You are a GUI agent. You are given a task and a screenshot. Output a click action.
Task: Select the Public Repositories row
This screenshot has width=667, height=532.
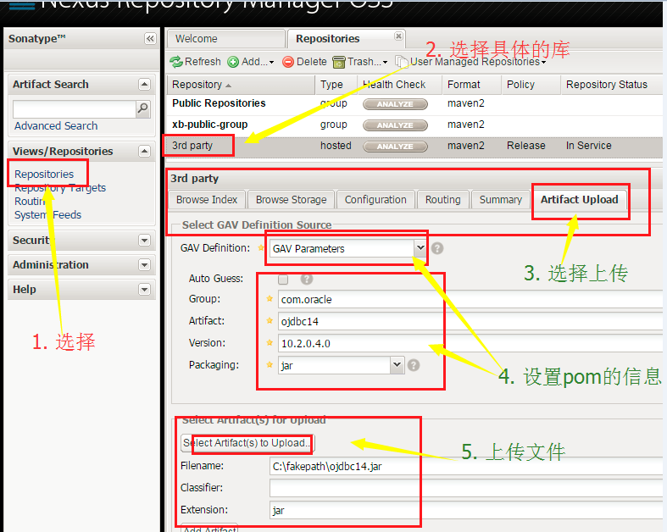(x=414, y=103)
